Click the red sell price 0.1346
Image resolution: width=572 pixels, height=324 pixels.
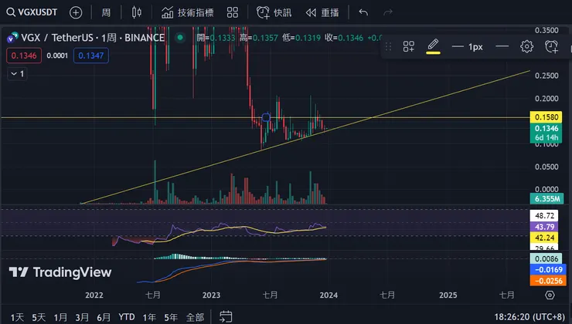coord(24,56)
